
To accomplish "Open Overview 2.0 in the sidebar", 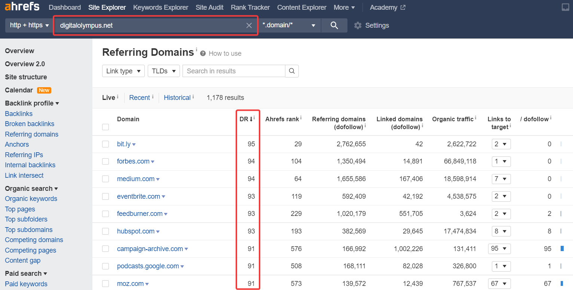I will tap(25, 64).
